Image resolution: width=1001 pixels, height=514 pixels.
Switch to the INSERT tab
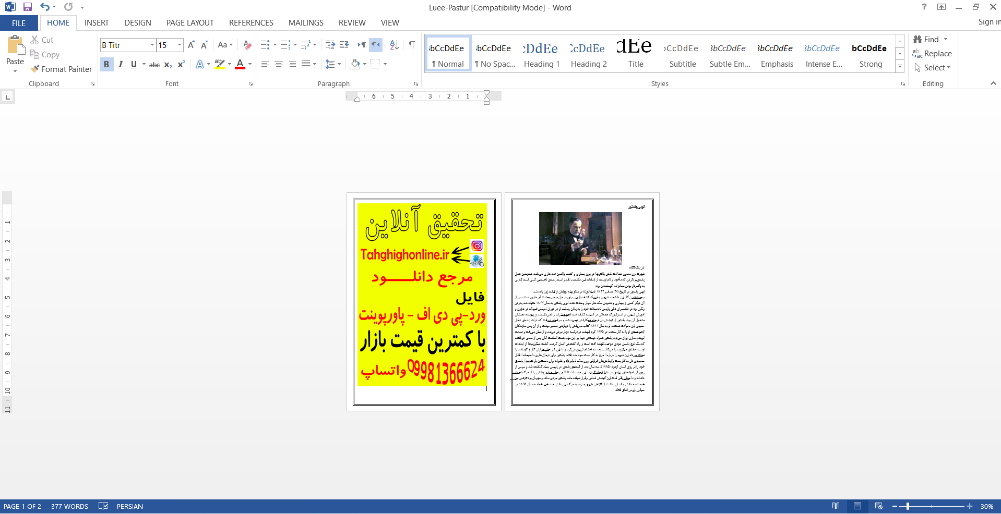(97, 23)
